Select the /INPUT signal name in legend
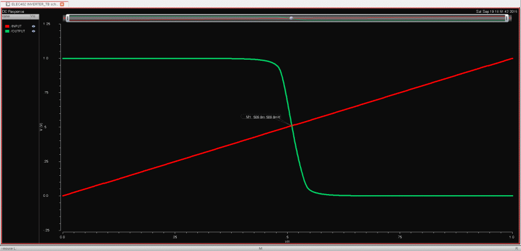 click(16, 26)
